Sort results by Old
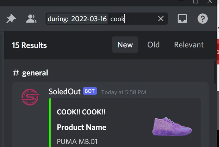 [x=153, y=45]
